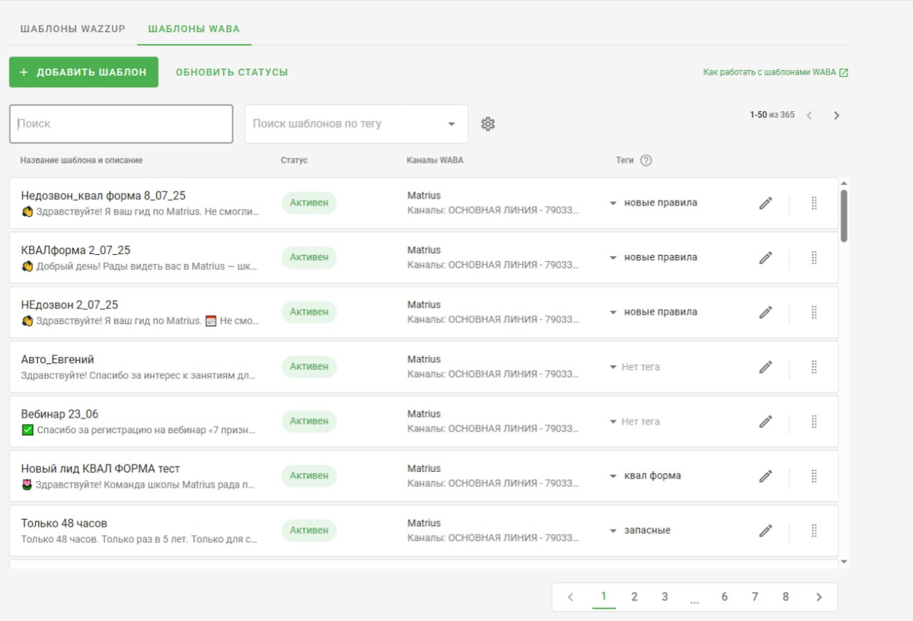Expand запасные tag dropdown
This screenshot has height=621, width=913.
coord(613,530)
